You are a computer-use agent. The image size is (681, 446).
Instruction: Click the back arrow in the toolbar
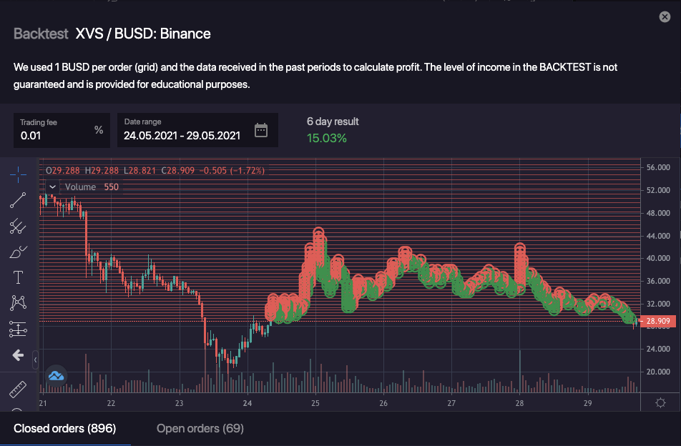(18, 355)
